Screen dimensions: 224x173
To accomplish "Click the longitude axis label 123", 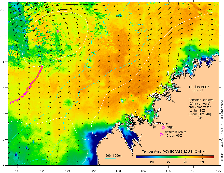I will tap(118, 171).
